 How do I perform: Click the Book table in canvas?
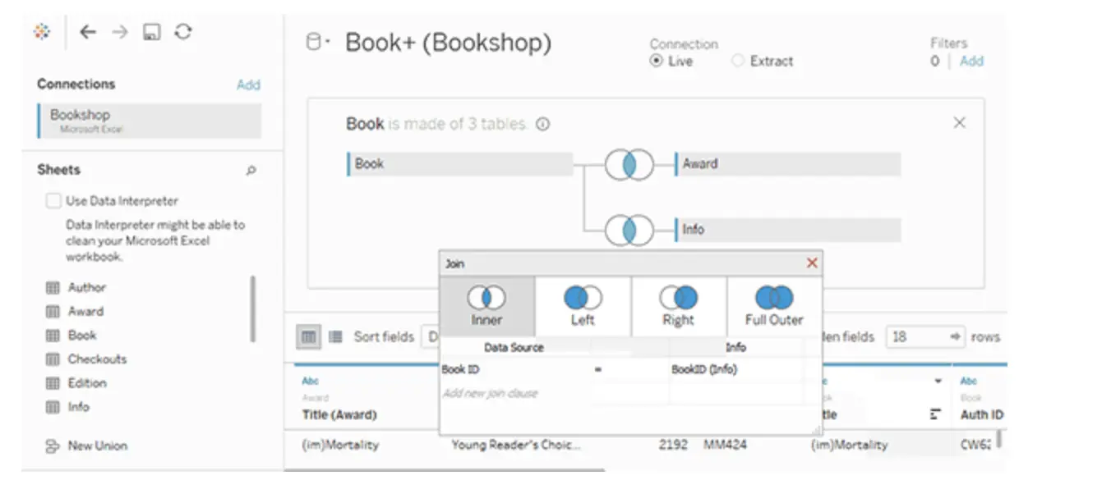(x=460, y=164)
